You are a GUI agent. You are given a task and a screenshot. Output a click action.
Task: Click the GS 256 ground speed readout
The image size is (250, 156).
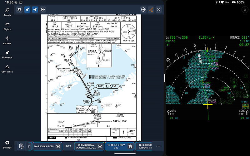point(170,38)
